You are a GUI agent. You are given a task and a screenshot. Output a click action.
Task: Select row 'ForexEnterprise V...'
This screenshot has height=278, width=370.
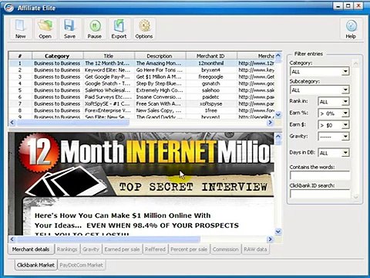coord(142,110)
